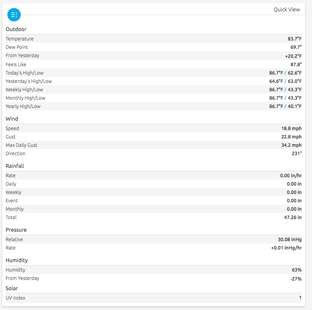Click the rainfall Total 47.26 in value
The image size is (312, 310).
293,217
